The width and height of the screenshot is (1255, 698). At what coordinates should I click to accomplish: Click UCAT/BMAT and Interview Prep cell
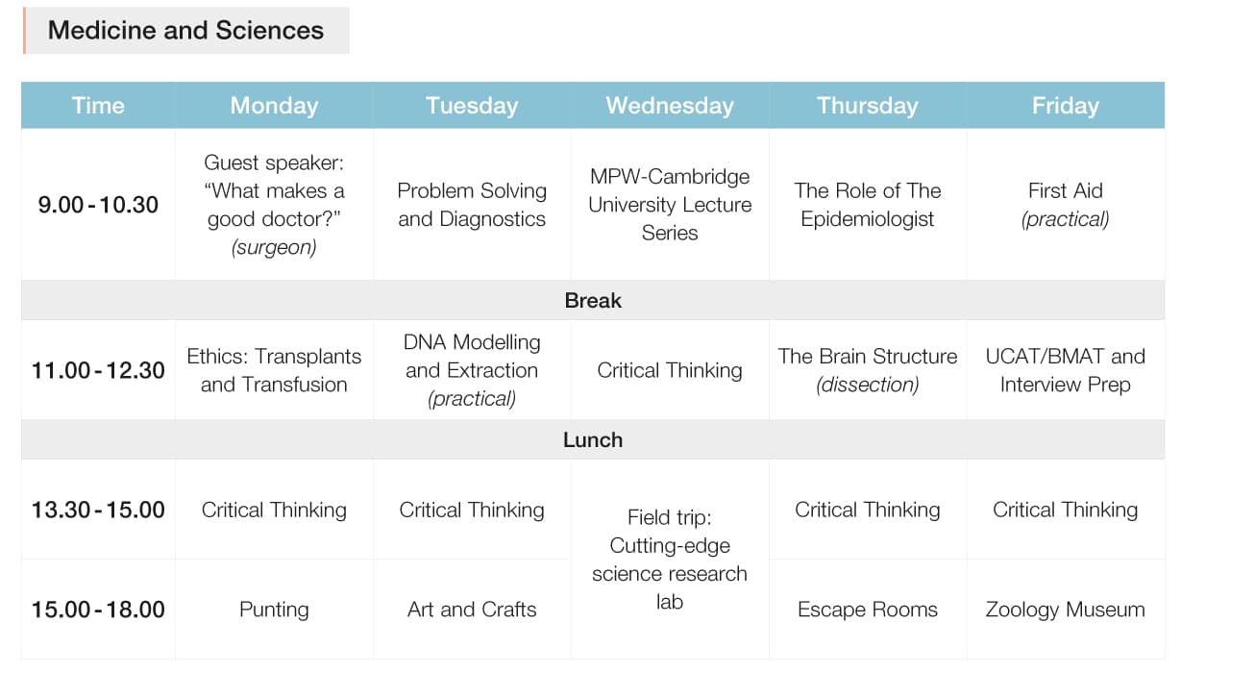[x=1065, y=370]
